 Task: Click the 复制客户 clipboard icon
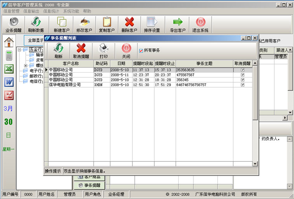[107, 25]
